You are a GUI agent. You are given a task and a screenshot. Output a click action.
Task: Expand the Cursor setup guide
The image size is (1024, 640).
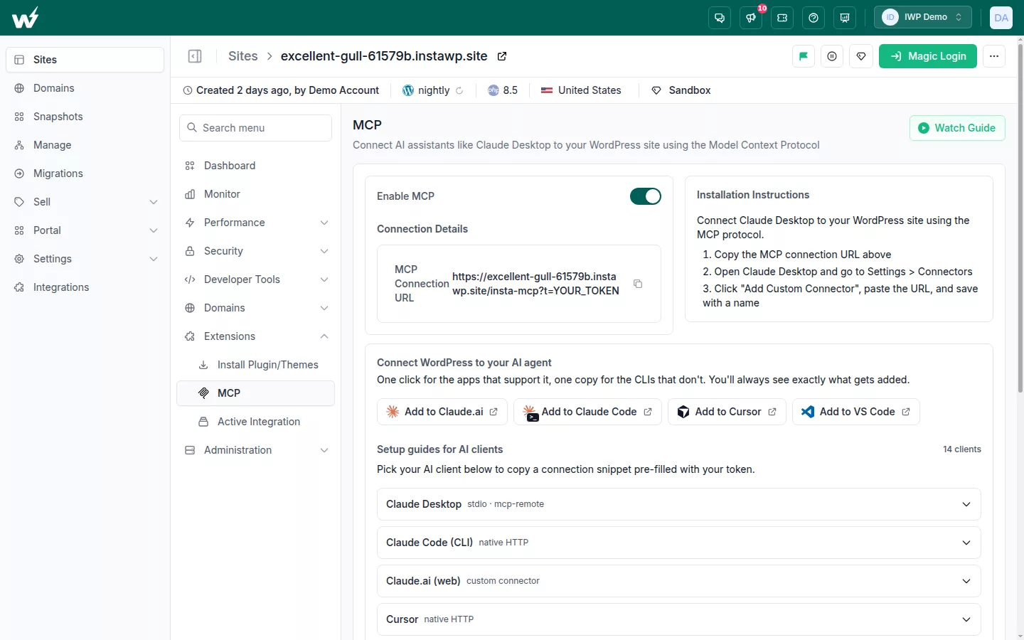678,619
